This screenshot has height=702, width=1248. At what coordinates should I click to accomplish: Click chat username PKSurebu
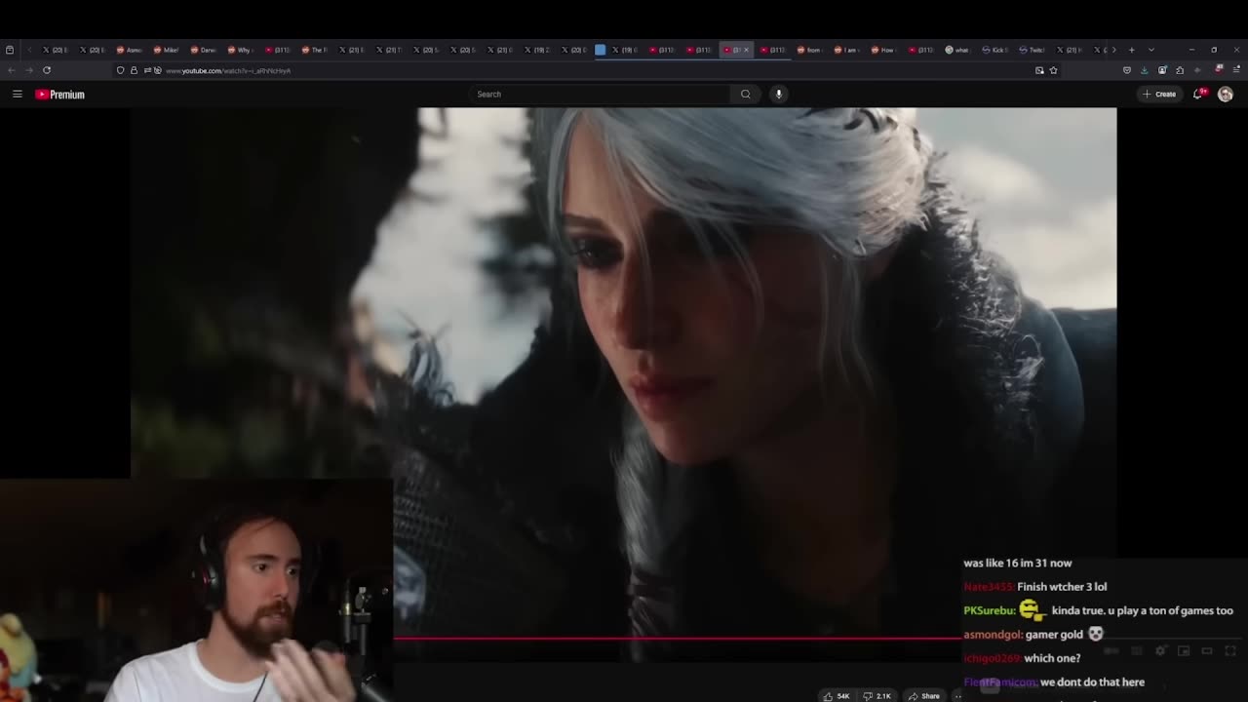tap(989, 610)
